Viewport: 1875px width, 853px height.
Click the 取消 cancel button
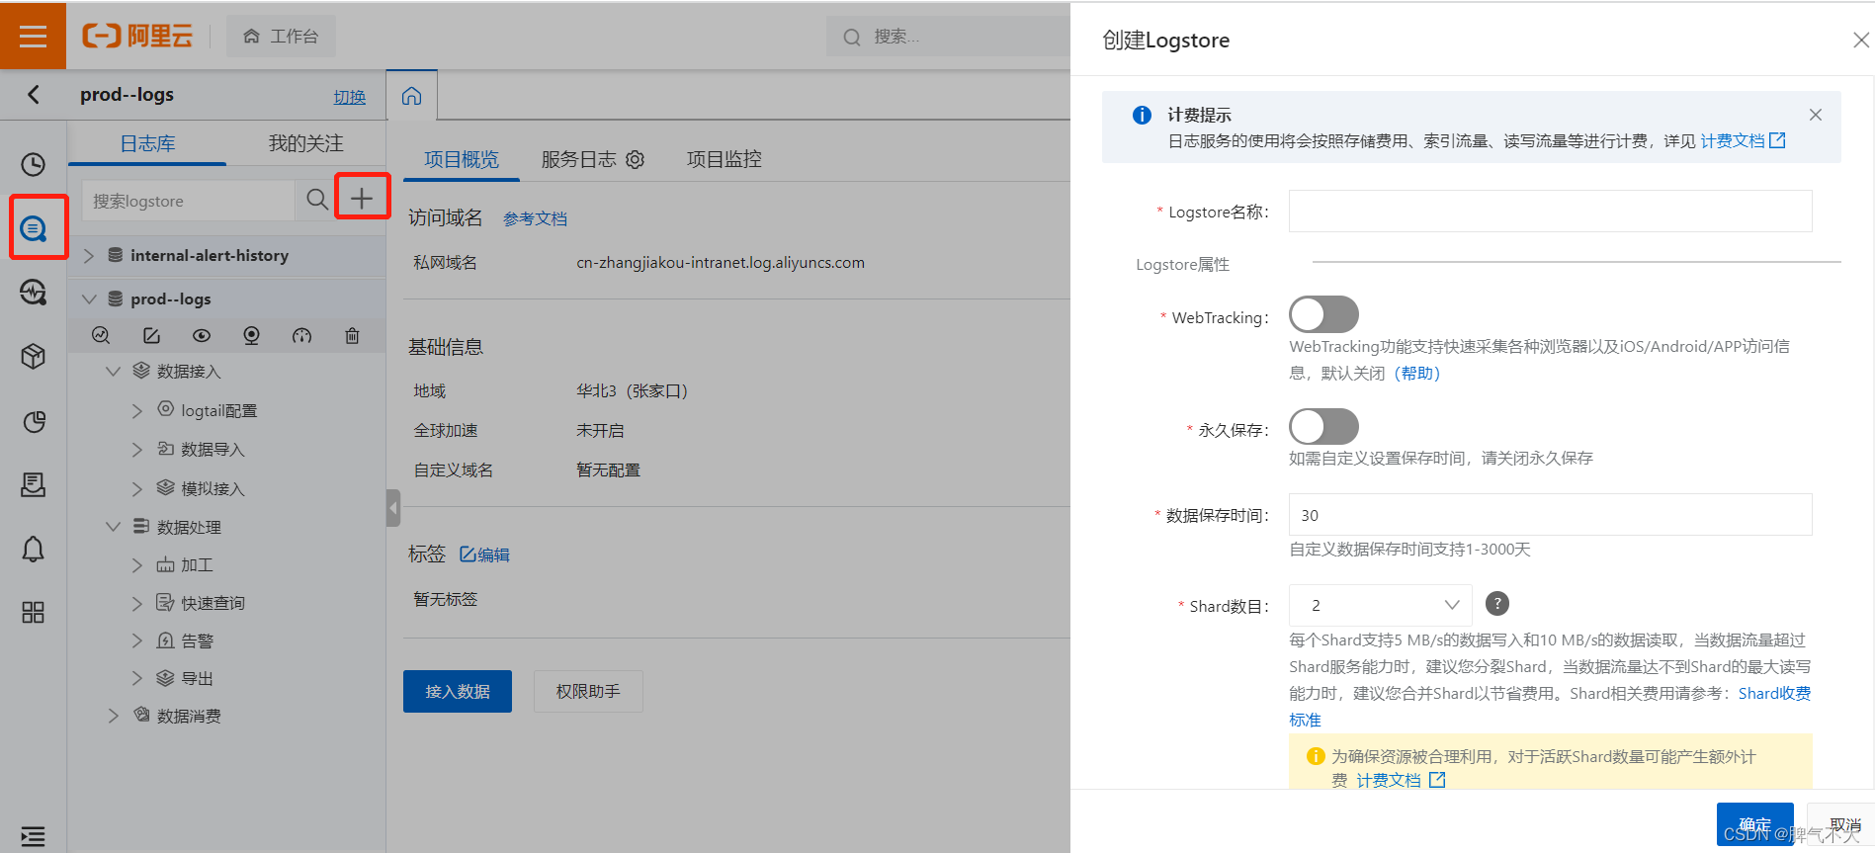tap(1844, 824)
